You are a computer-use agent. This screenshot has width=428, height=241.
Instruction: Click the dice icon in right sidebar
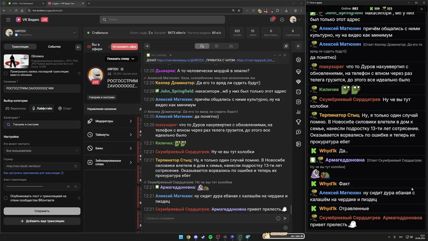tap(298, 92)
